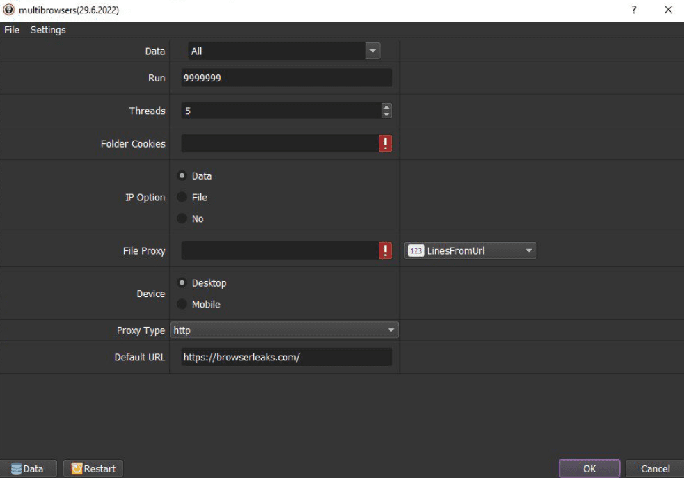Select the File radio under IP Option
This screenshot has width=684, height=478.
tap(182, 197)
